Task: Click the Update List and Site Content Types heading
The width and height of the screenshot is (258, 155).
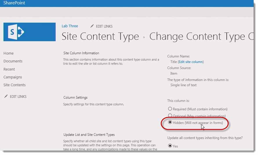Action: (89, 135)
